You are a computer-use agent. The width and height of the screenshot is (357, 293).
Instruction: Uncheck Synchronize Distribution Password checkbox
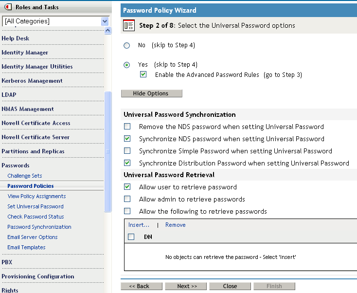127,163
